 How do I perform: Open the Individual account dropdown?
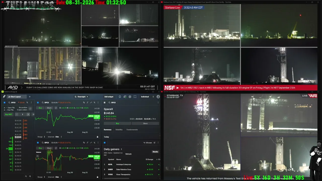point(147,97)
